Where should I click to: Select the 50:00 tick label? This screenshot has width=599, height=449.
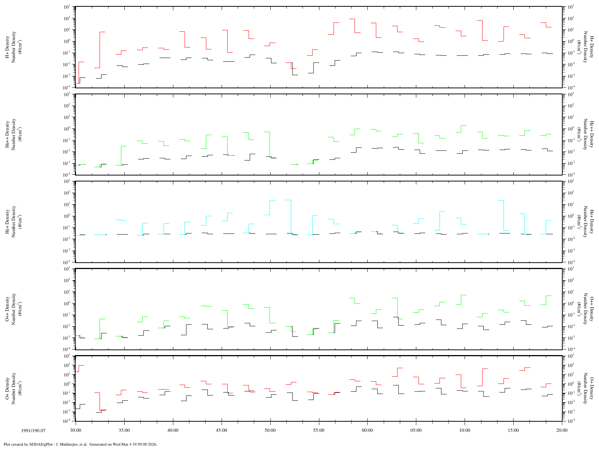[x=270, y=430]
